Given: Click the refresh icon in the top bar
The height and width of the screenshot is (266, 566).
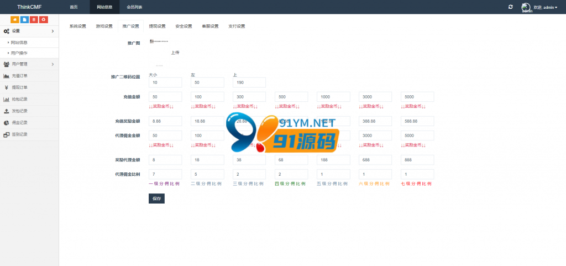Looking at the screenshot, I should 510,7.
